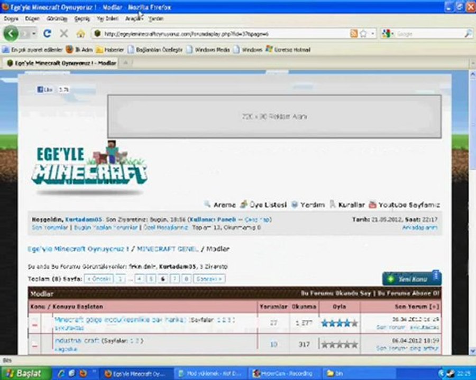Switch to the HyperCam Recording taskbar window
Viewport: 476px width, 380px height.
coord(284,373)
